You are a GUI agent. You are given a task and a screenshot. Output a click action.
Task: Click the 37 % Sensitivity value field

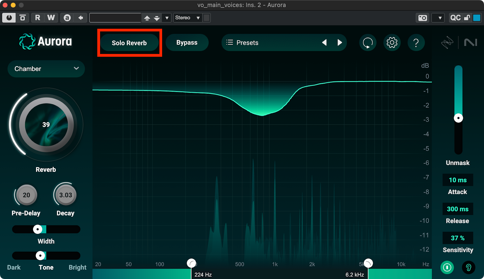coord(458,238)
